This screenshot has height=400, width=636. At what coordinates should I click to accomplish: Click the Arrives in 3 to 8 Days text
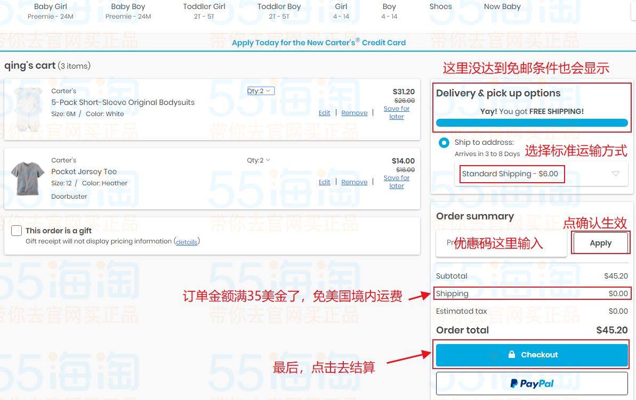pyautogui.click(x=487, y=154)
